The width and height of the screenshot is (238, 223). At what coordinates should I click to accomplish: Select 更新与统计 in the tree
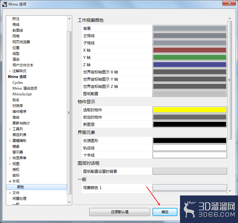(21, 123)
